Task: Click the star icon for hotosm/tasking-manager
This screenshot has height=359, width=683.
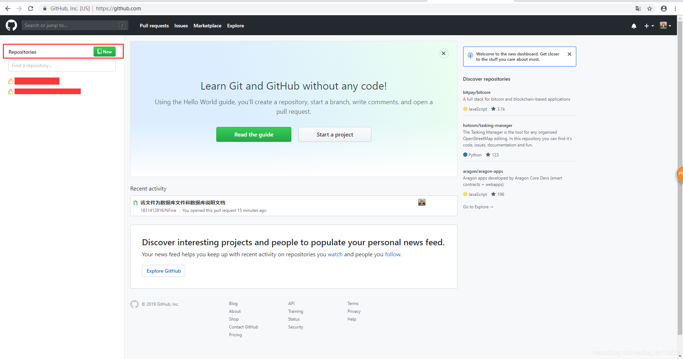Action: pyautogui.click(x=488, y=155)
